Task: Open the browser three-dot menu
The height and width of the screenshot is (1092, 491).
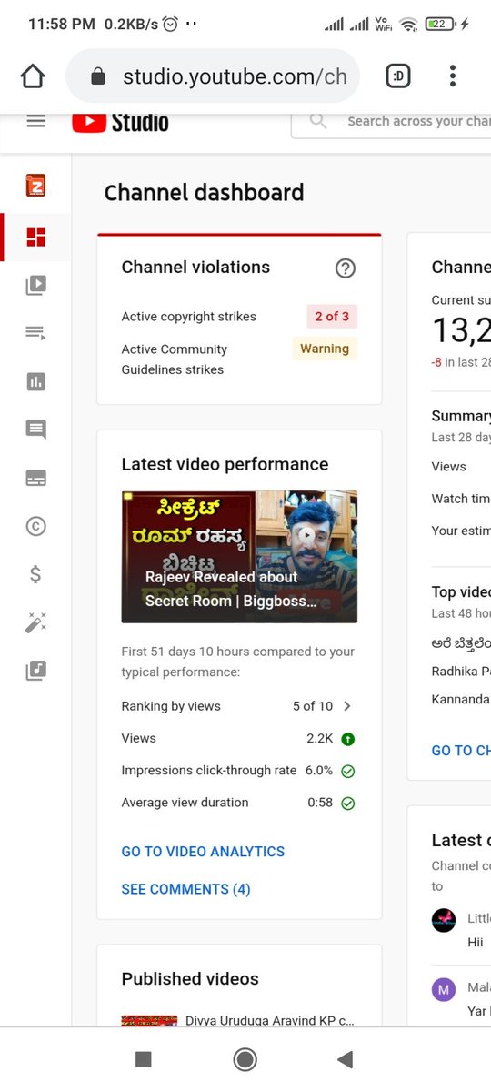Action: click(452, 76)
